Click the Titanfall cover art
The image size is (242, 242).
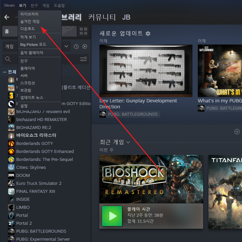pyautogui.click(x=225, y=192)
